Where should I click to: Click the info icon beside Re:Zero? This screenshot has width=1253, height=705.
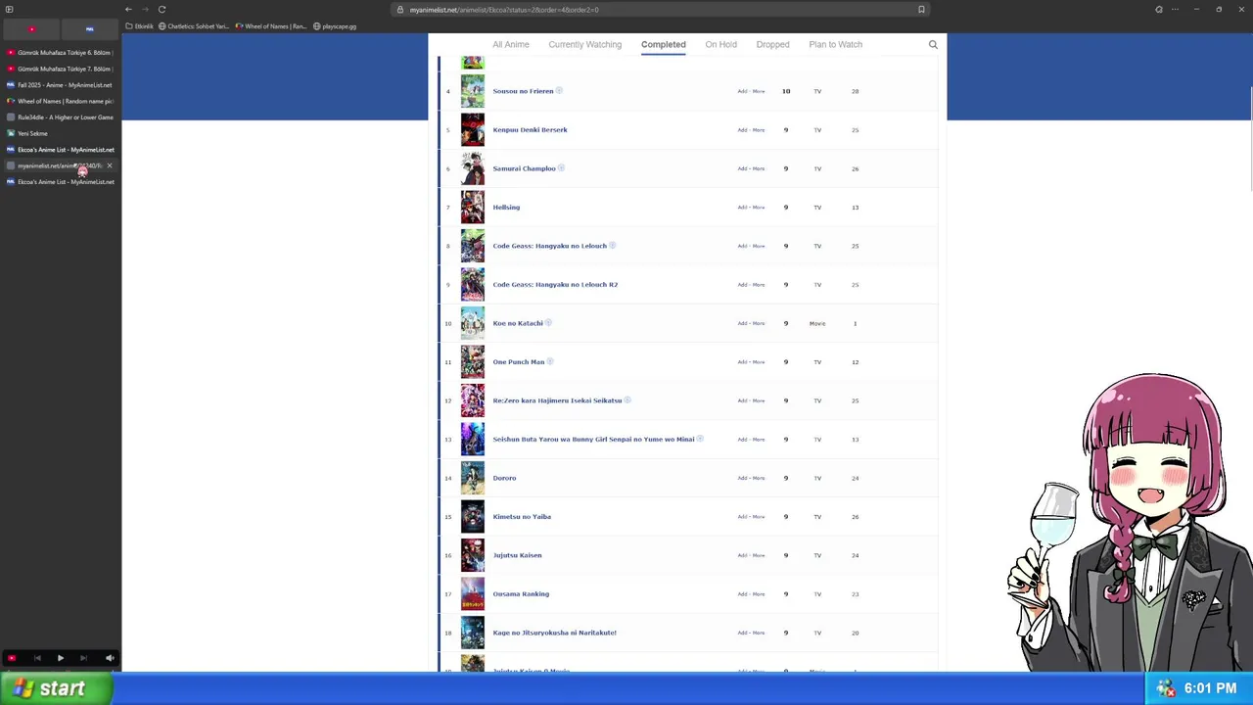coord(627,400)
